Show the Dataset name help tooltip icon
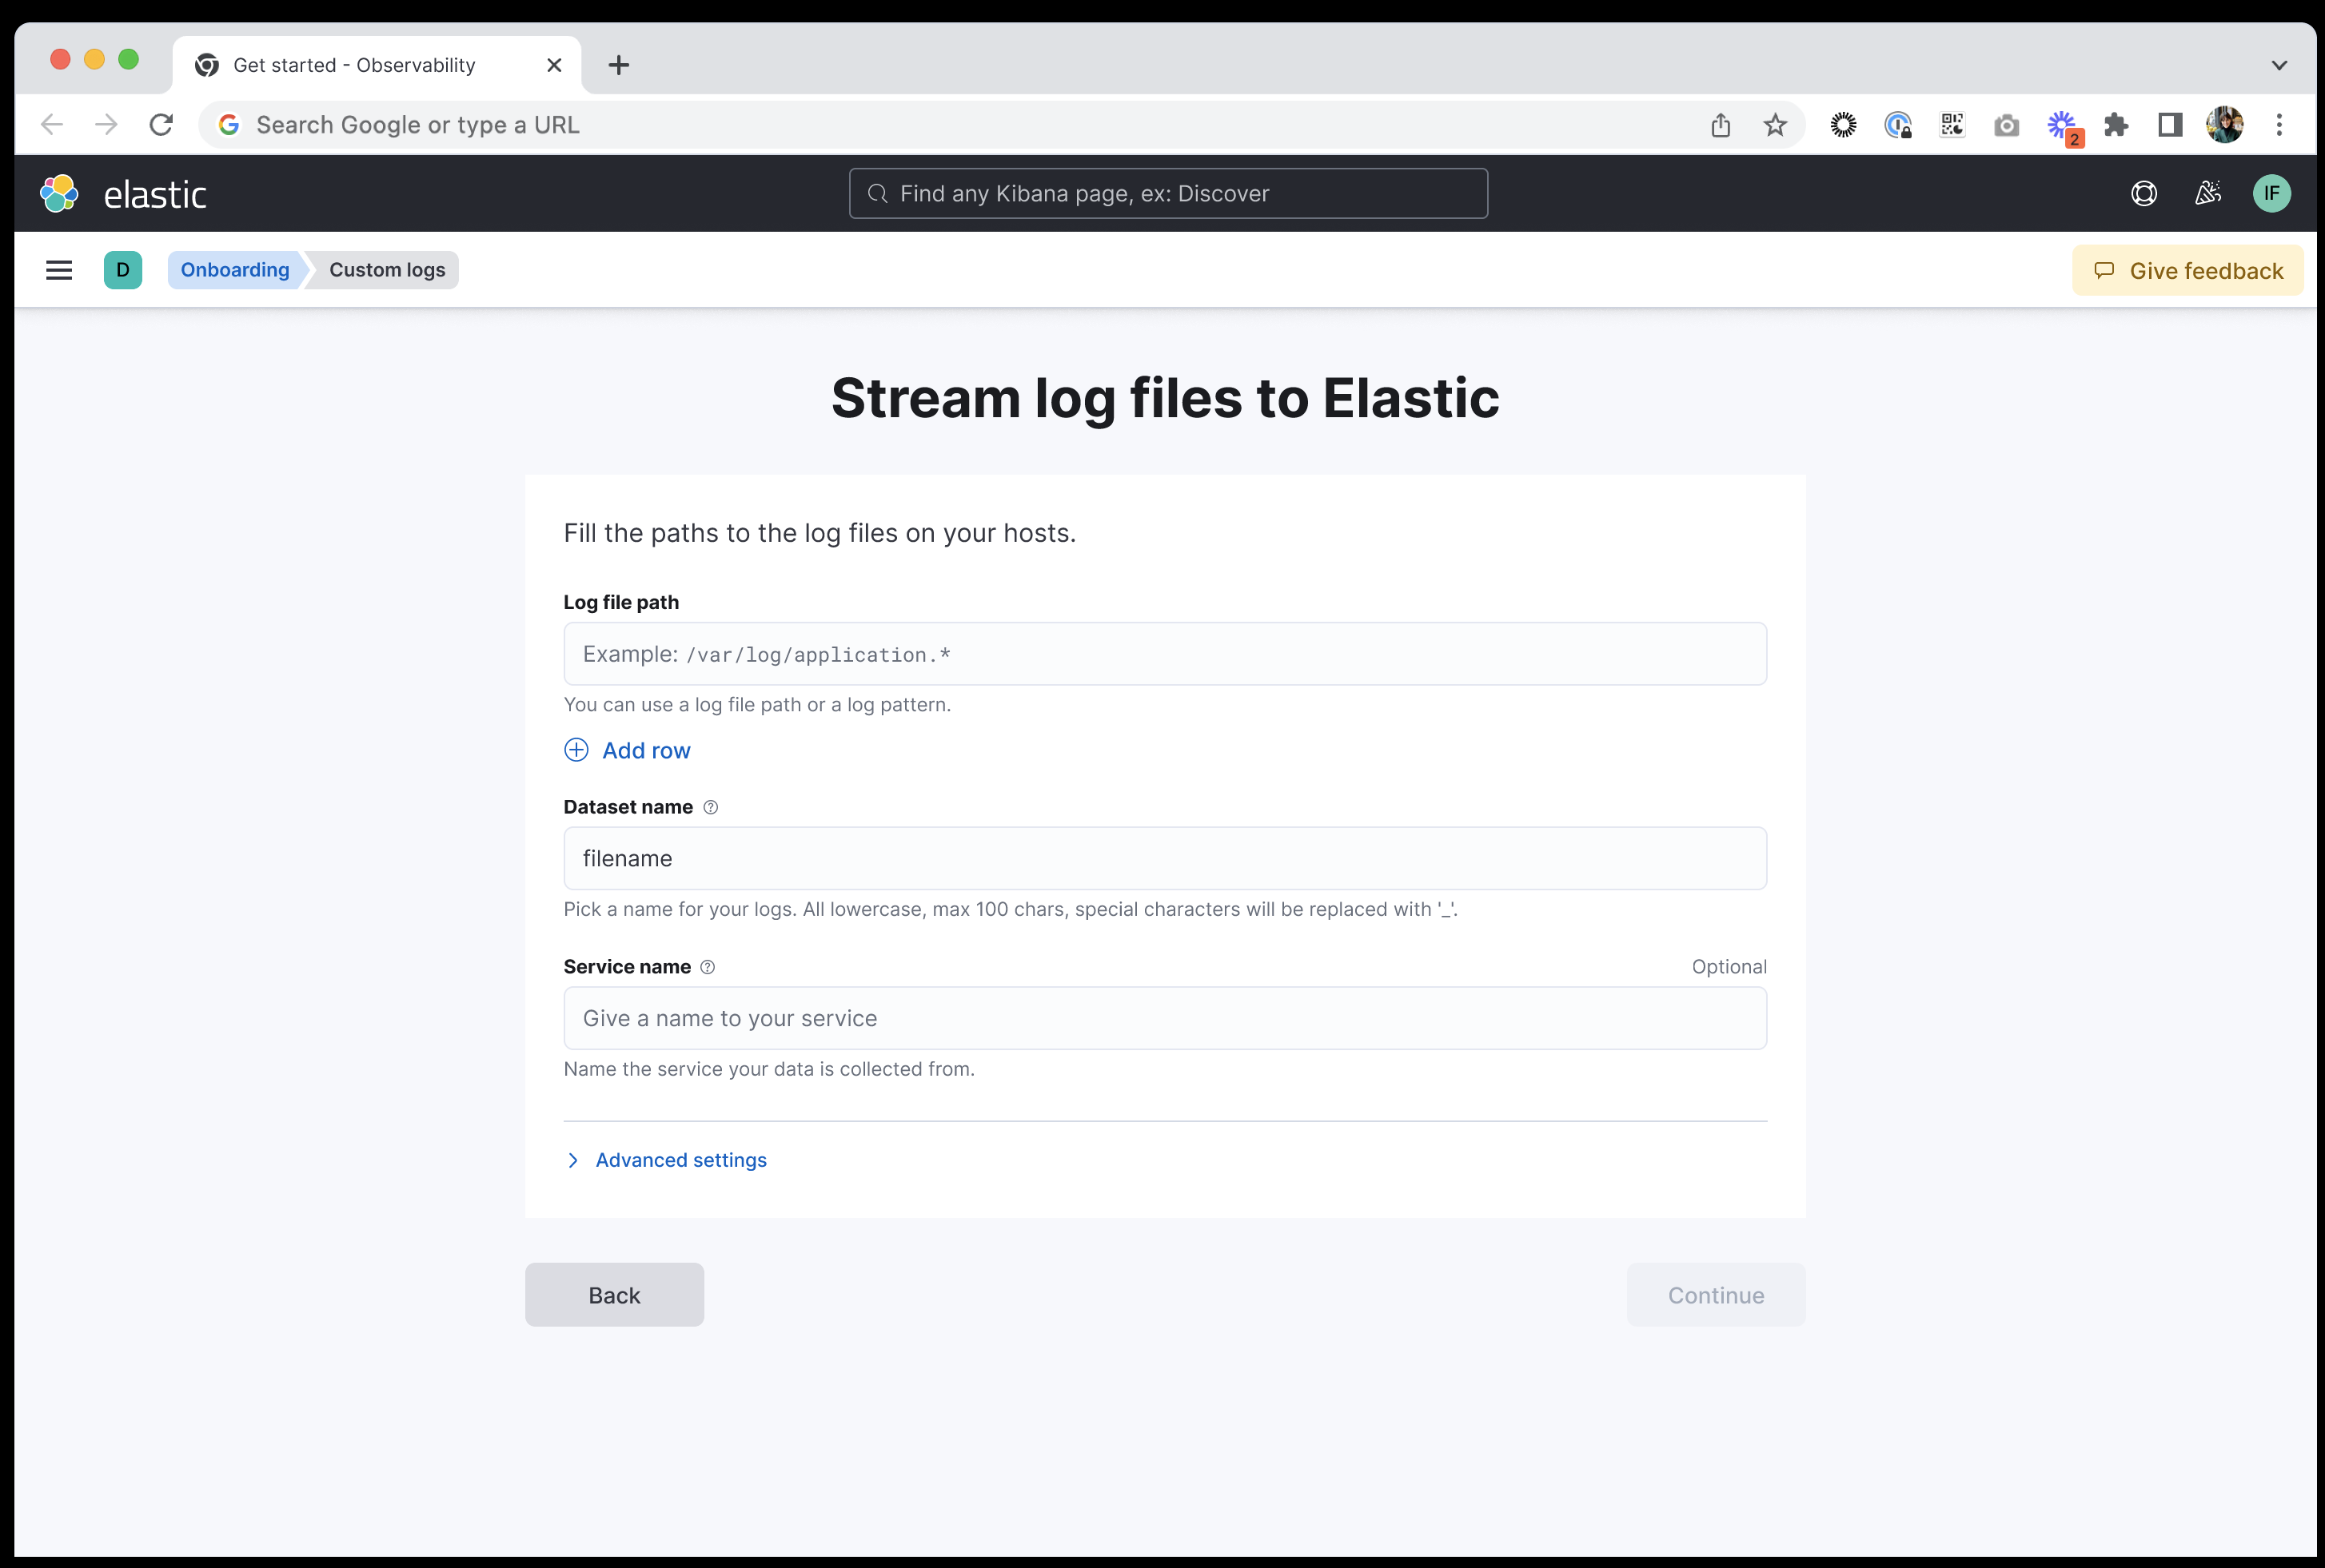This screenshot has height=1568, width=2325. tap(710, 807)
